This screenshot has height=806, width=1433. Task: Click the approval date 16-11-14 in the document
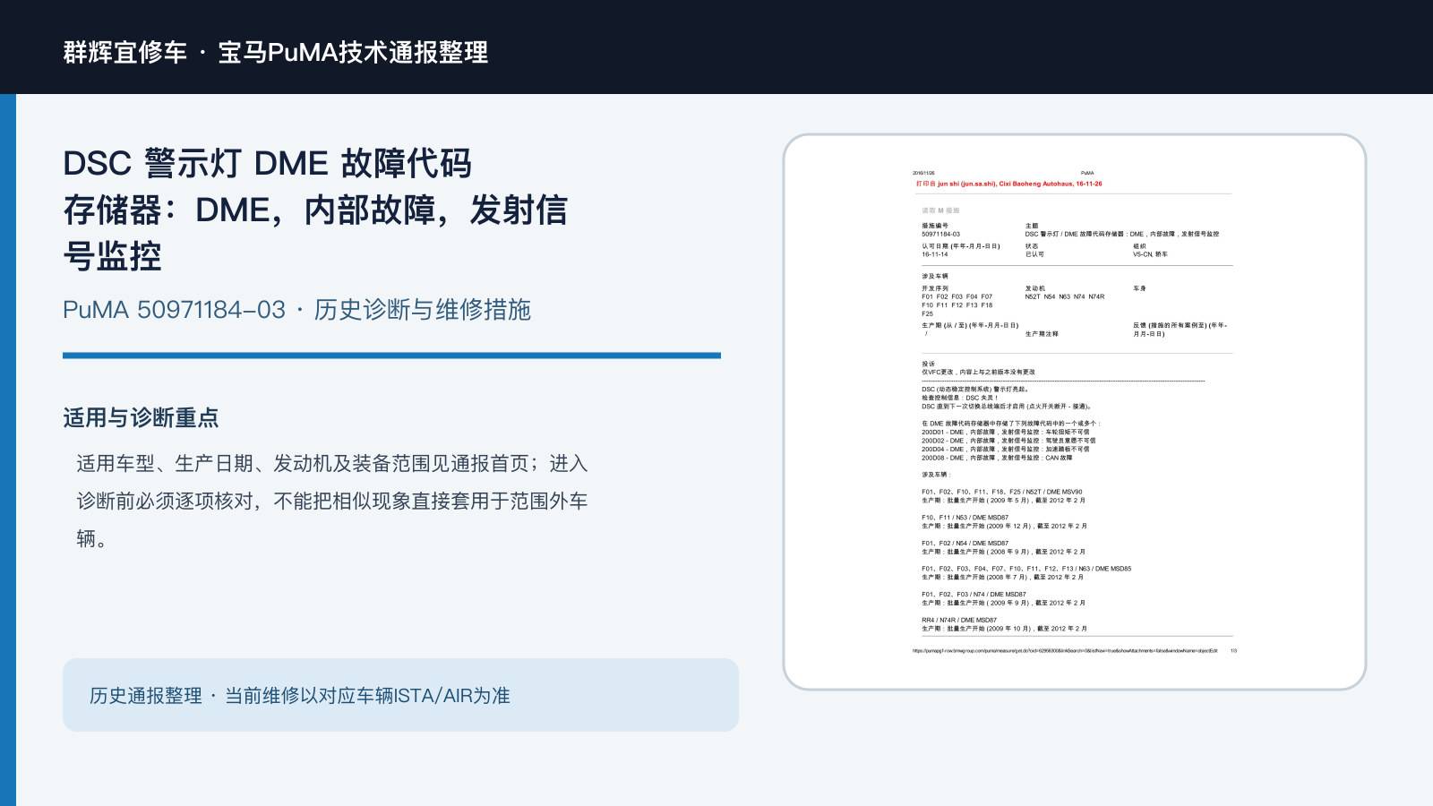click(x=935, y=254)
